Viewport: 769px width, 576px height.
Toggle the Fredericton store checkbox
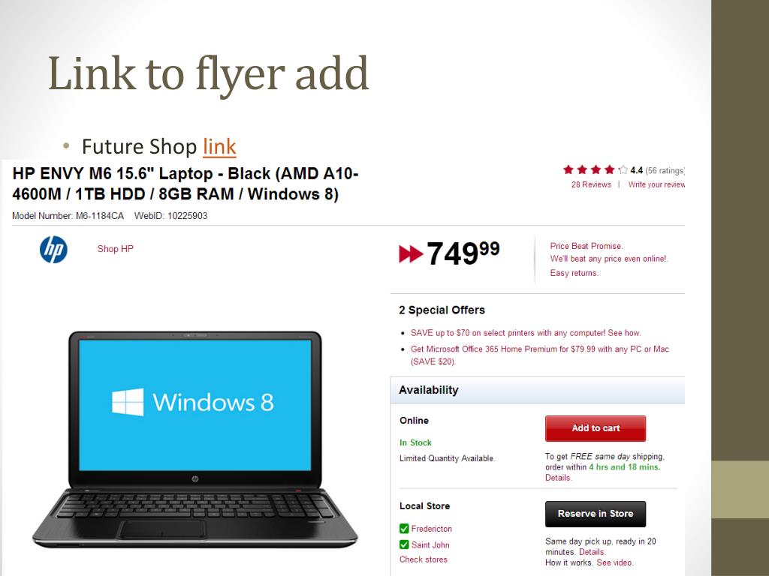click(x=404, y=529)
